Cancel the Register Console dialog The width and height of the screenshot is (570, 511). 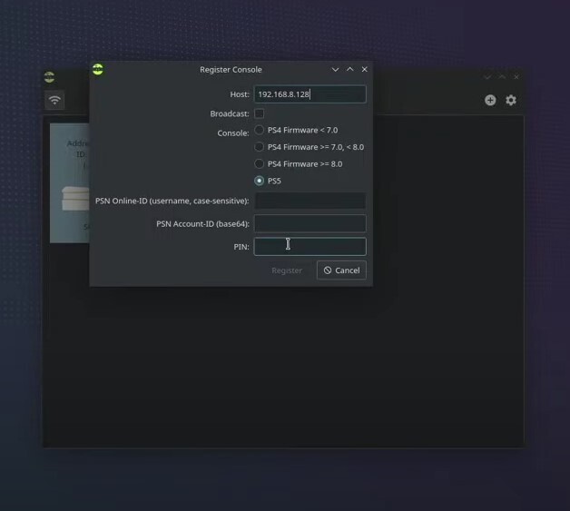(x=341, y=270)
